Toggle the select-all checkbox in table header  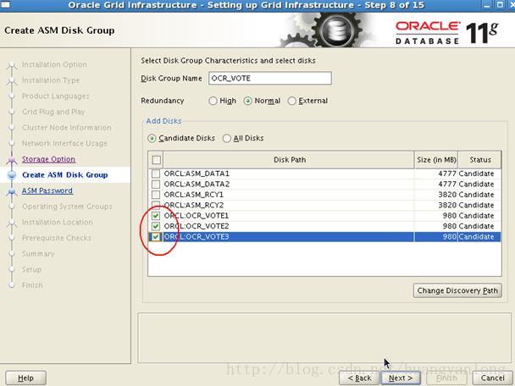click(157, 160)
